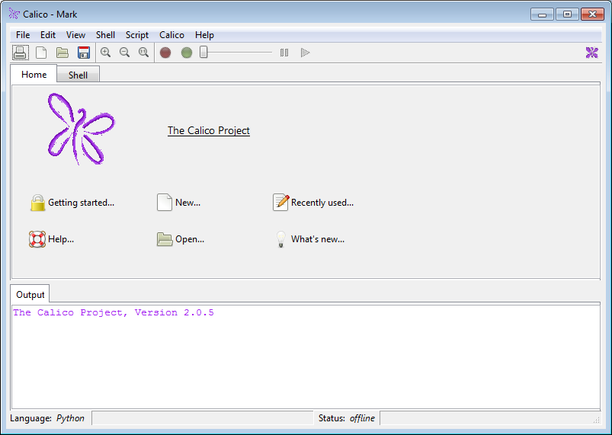Viewport: 612px width, 435px height.
Task: Open the Getting started... link
Action: [82, 203]
